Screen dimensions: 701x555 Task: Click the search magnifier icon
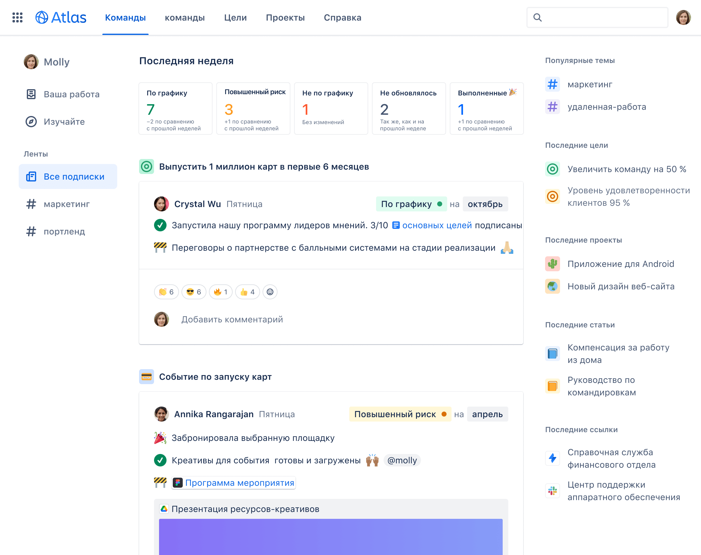(x=538, y=17)
